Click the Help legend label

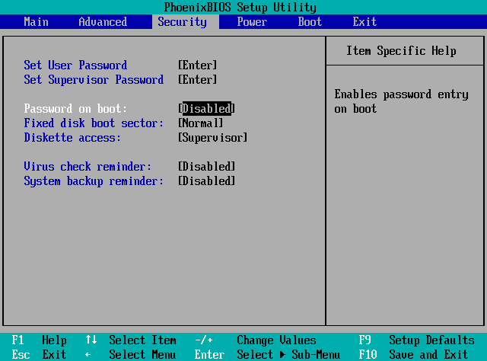[54, 340]
